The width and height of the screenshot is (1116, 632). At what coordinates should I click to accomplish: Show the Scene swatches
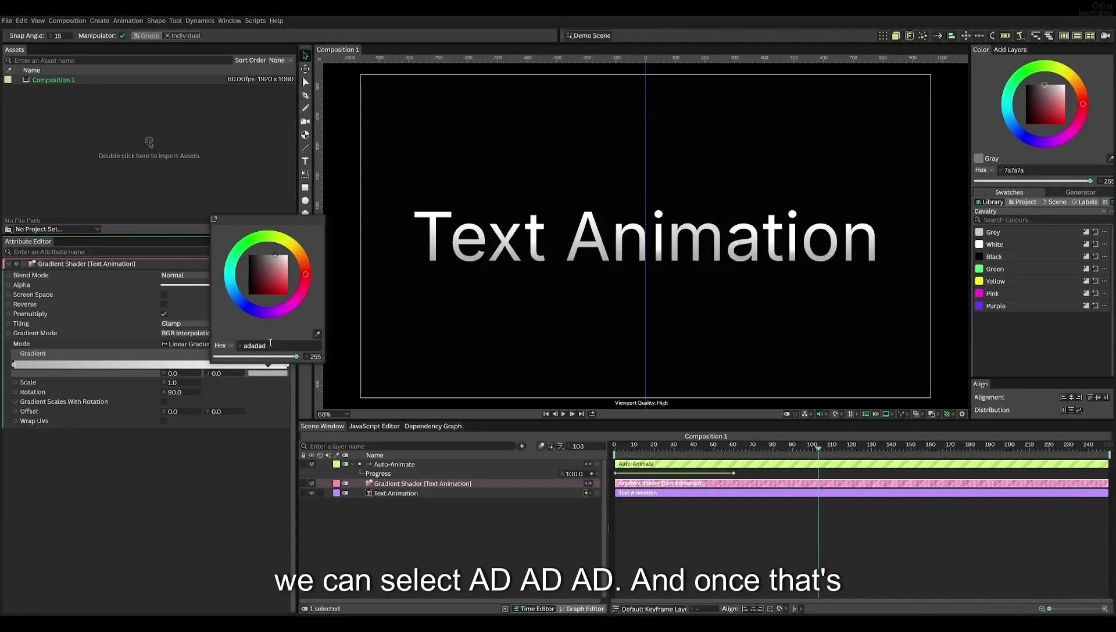click(1054, 202)
